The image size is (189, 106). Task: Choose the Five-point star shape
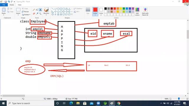click(x=58, y=14)
